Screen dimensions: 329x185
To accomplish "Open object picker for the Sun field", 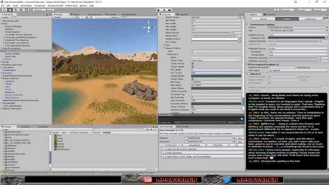I will tap(327, 30).
